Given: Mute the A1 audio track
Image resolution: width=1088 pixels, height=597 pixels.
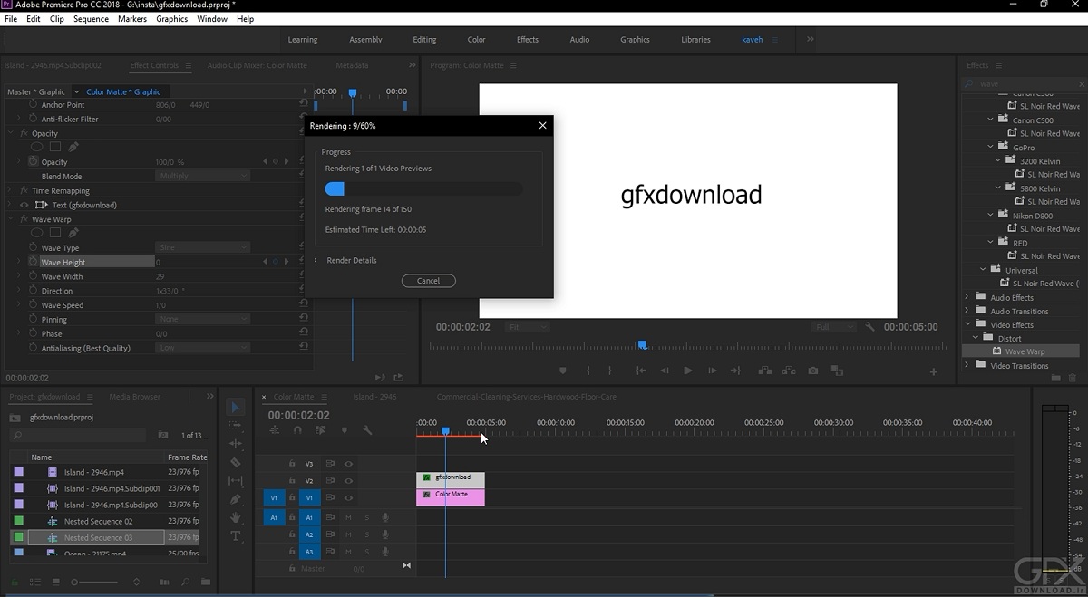Looking at the screenshot, I should [348, 517].
